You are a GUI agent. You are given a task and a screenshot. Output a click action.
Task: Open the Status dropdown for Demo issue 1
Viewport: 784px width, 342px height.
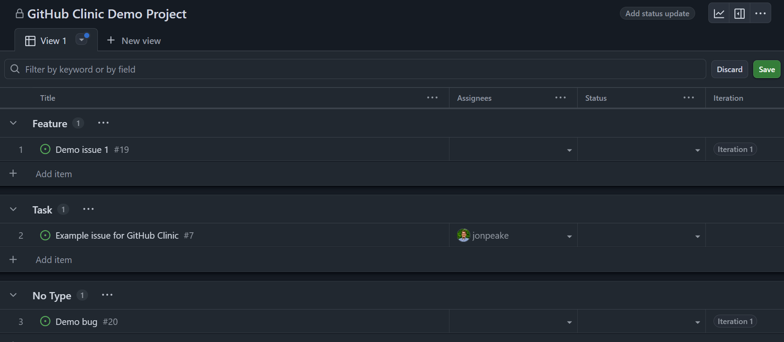[697, 150]
